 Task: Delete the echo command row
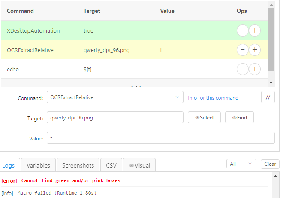click(x=243, y=69)
